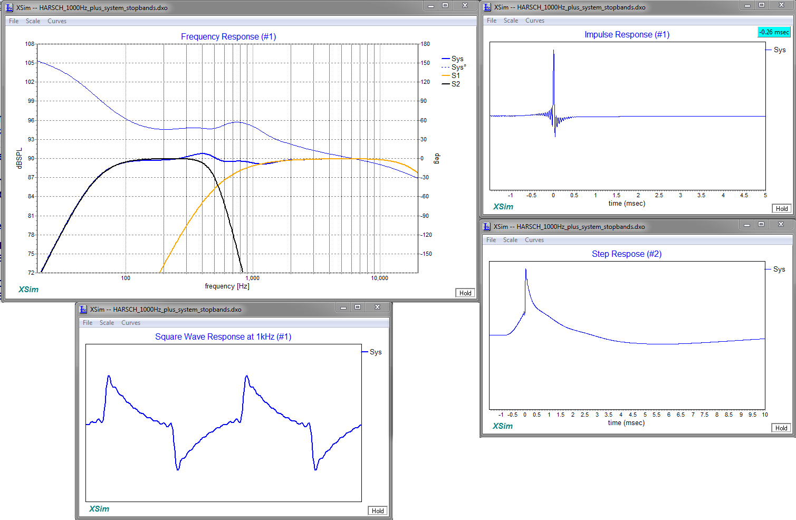Close the Square Wave Response window
Screen dimensions: 796x520
tap(377, 307)
